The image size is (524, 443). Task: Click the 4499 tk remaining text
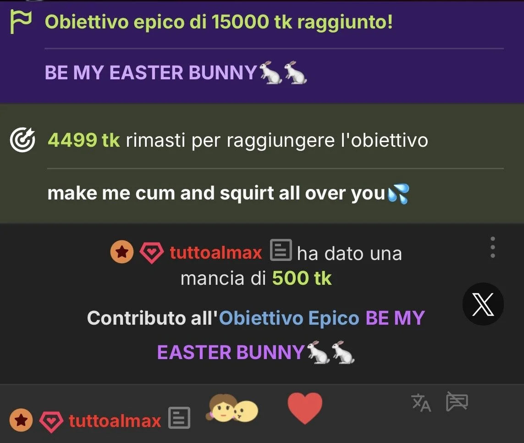83,140
